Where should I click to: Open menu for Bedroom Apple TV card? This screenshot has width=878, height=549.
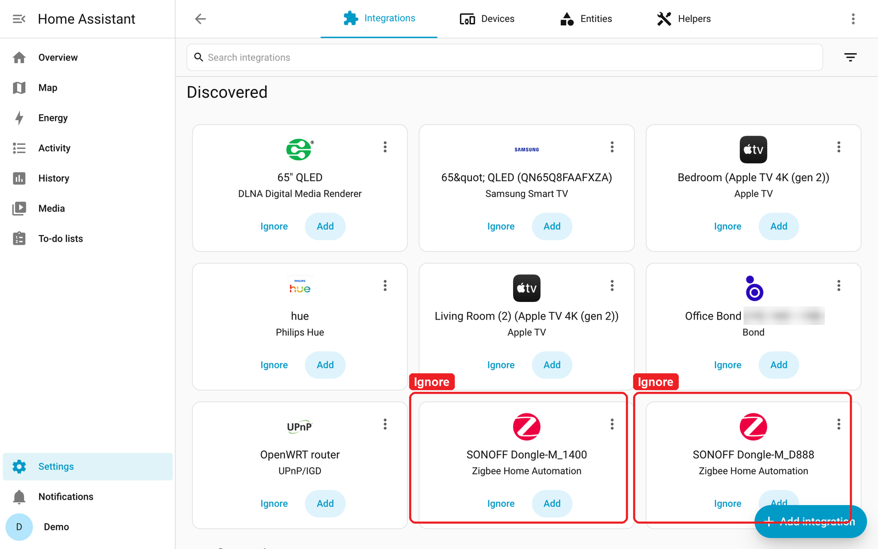pyautogui.click(x=838, y=147)
